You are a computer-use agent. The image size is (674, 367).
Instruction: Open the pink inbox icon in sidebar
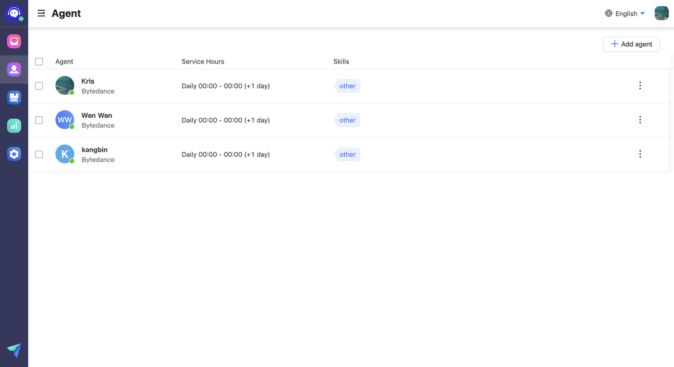pos(14,41)
